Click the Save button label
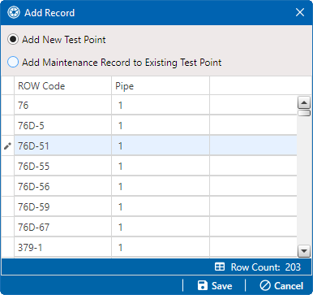The image size is (313, 295). coord(221,286)
